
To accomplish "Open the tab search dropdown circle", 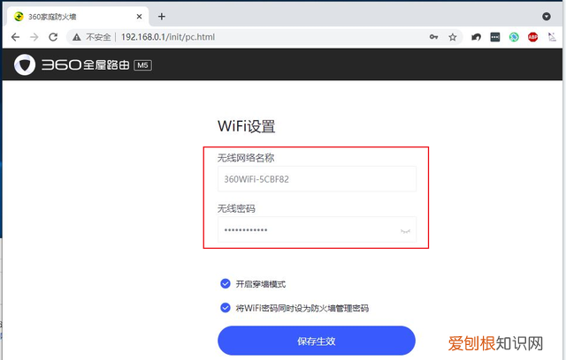I will (547, 17).
